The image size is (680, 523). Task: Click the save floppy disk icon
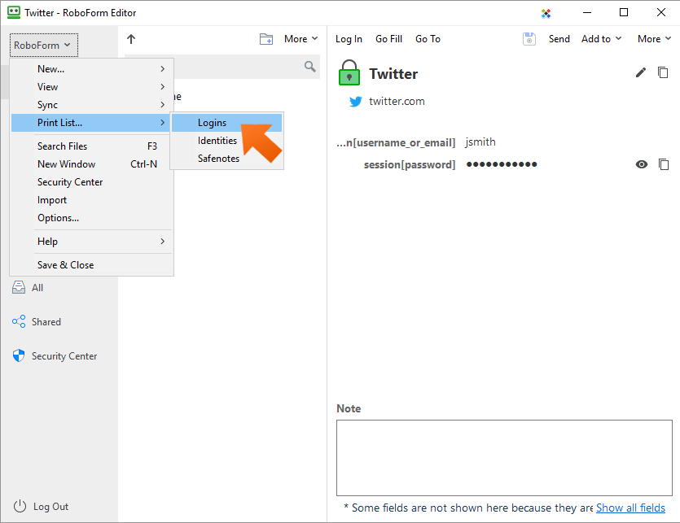point(529,39)
